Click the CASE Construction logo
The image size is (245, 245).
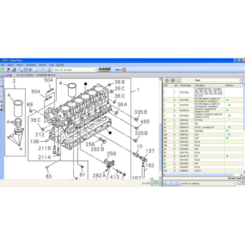coord(105,70)
